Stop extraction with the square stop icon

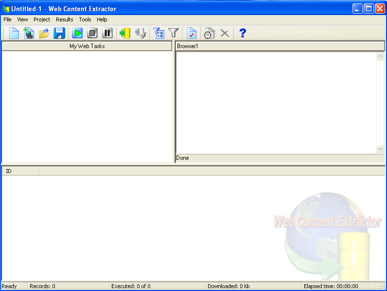point(92,33)
